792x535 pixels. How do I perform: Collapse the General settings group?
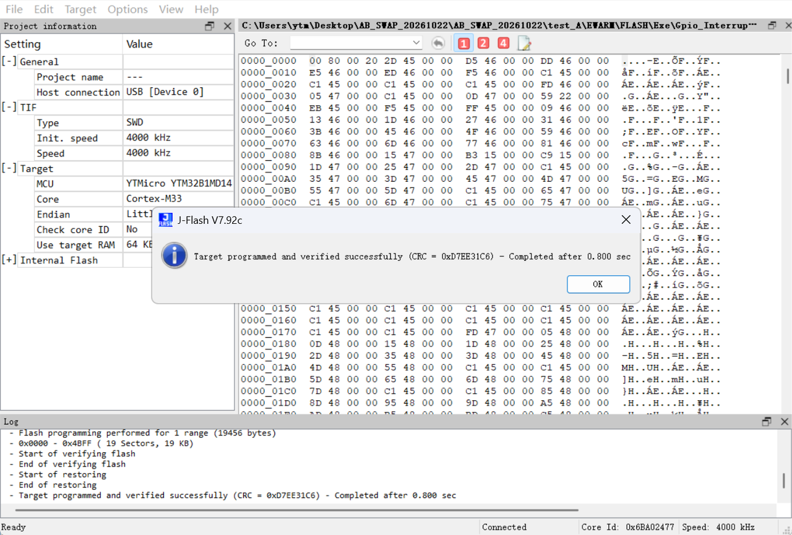click(x=9, y=62)
